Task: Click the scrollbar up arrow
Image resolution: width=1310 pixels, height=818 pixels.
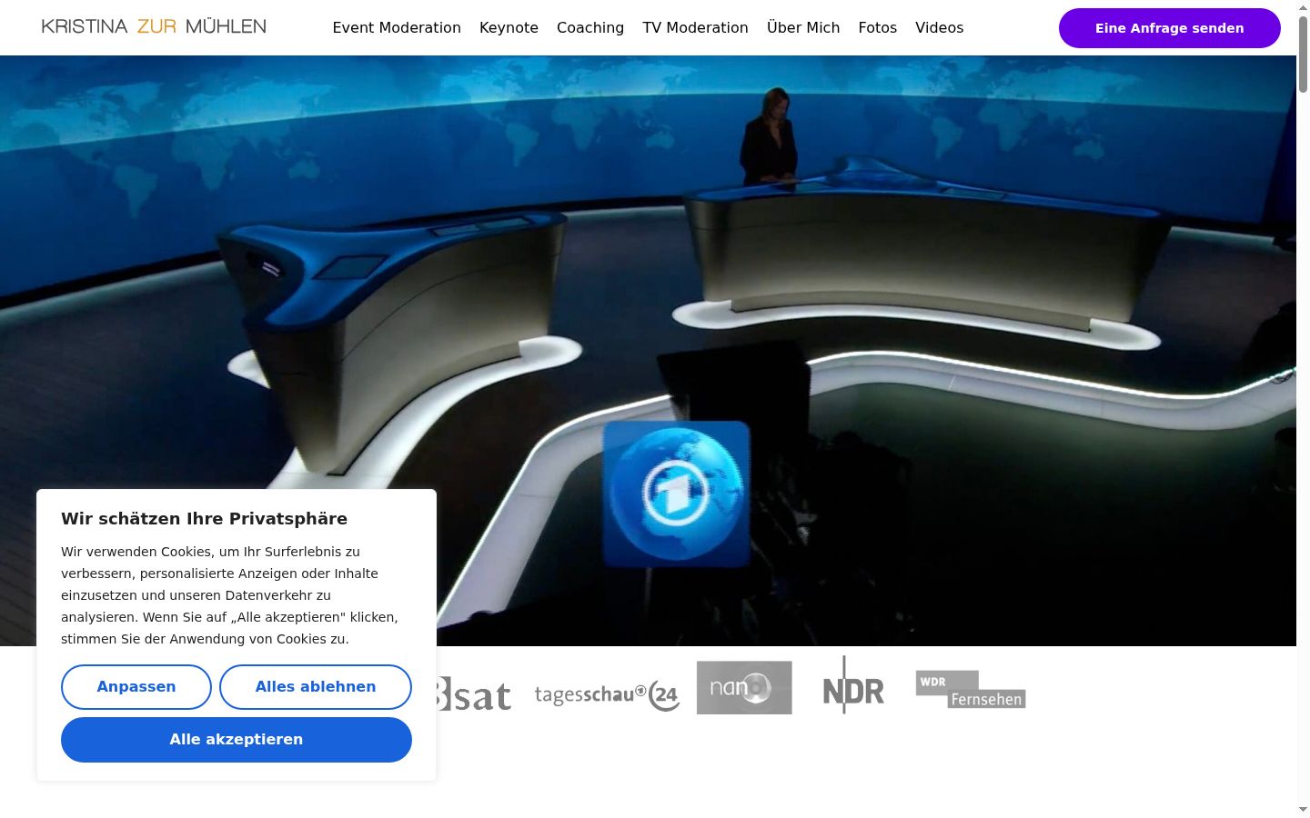Action: pos(1303,7)
